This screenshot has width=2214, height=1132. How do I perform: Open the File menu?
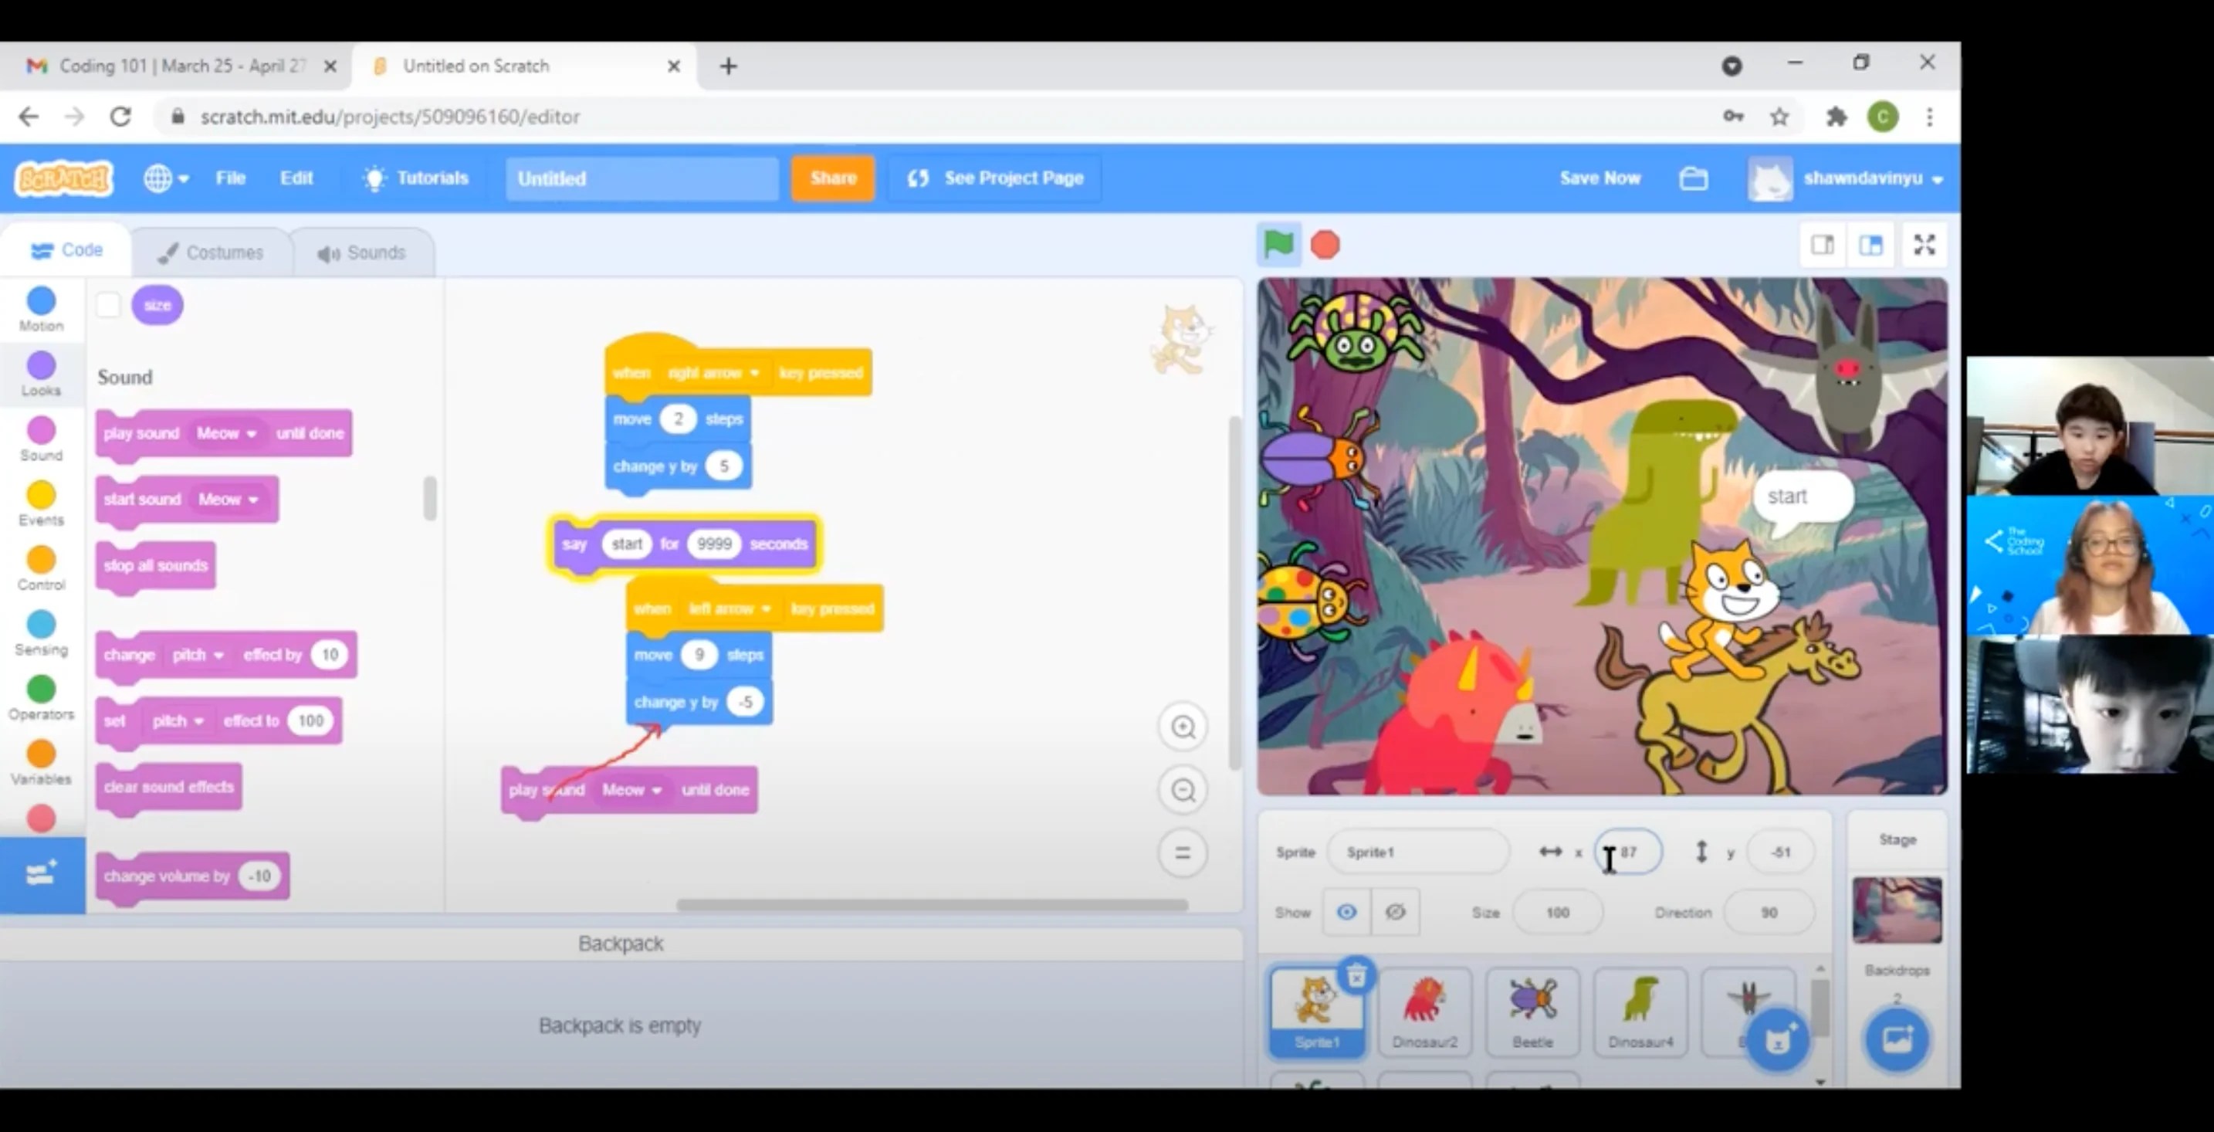(229, 178)
